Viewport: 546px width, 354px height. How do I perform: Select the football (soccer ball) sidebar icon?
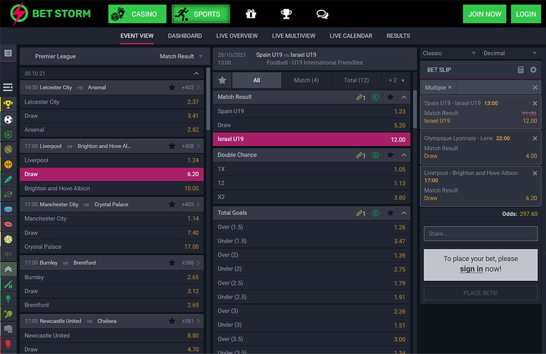pyautogui.click(x=8, y=119)
